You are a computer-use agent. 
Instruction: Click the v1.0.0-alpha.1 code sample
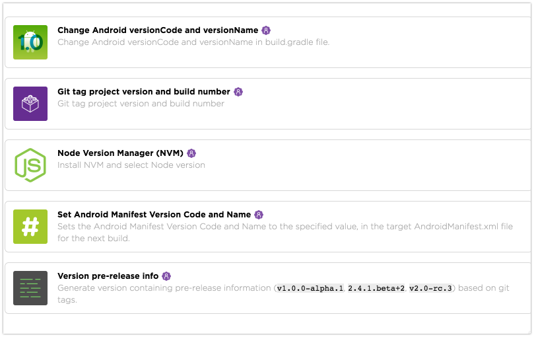click(310, 289)
